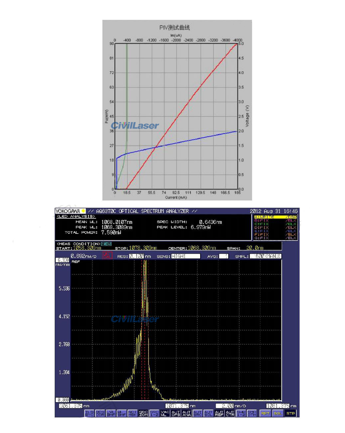Image resolution: width=345 pixels, height=433 pixels.
Task: Click the AUT REF icon
Action: 219,413
